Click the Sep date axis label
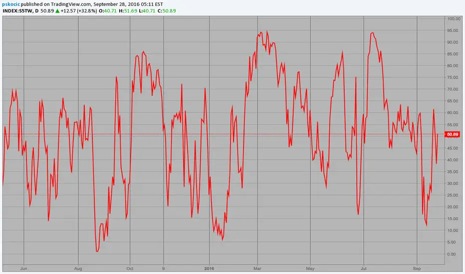 click(417, 269)
